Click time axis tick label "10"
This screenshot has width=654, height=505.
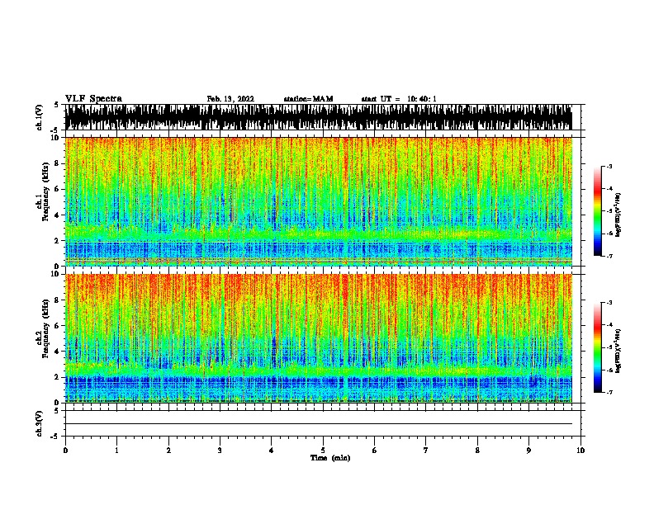[x=581, y=451]
